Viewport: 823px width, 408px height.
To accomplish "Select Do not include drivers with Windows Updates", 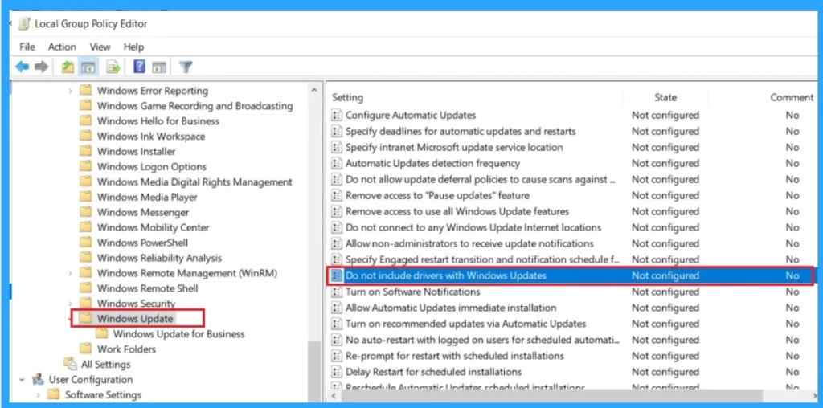I will click(x=445, y=275).
